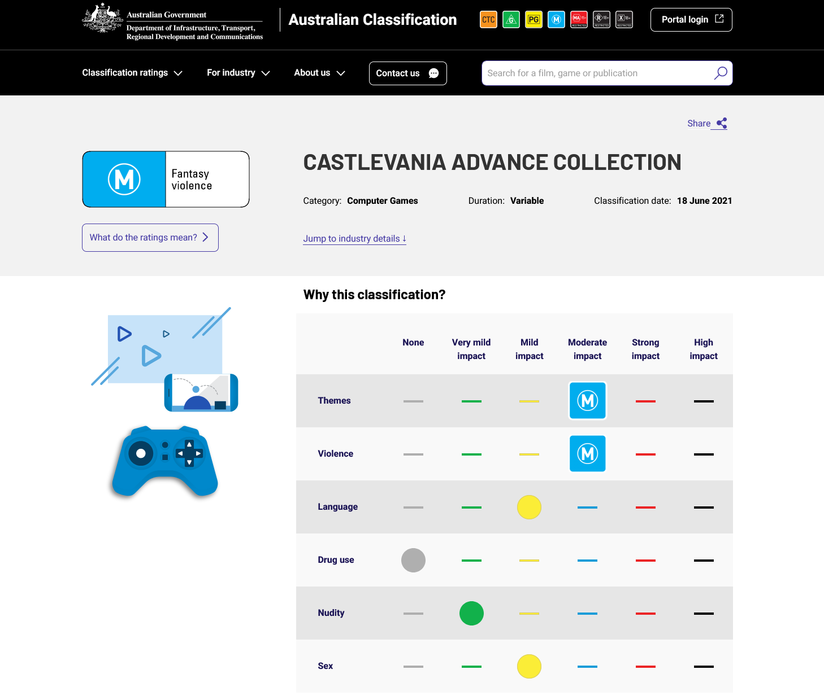The height and width of the screenshot is (700, 824).
Task: Click What do the ratings mean button
Action: (x=150, y=238)
